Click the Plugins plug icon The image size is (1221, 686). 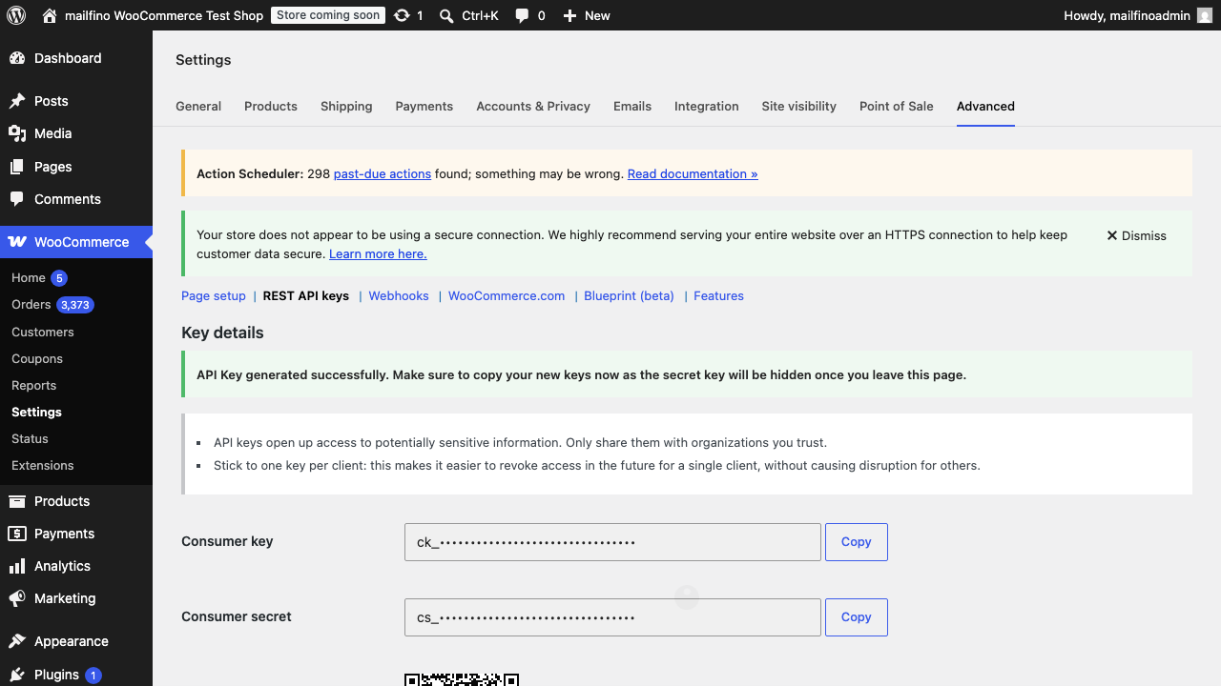(17, 675)
